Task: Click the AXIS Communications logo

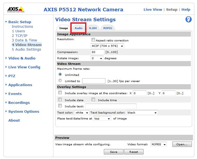Action: coord(16,9)
